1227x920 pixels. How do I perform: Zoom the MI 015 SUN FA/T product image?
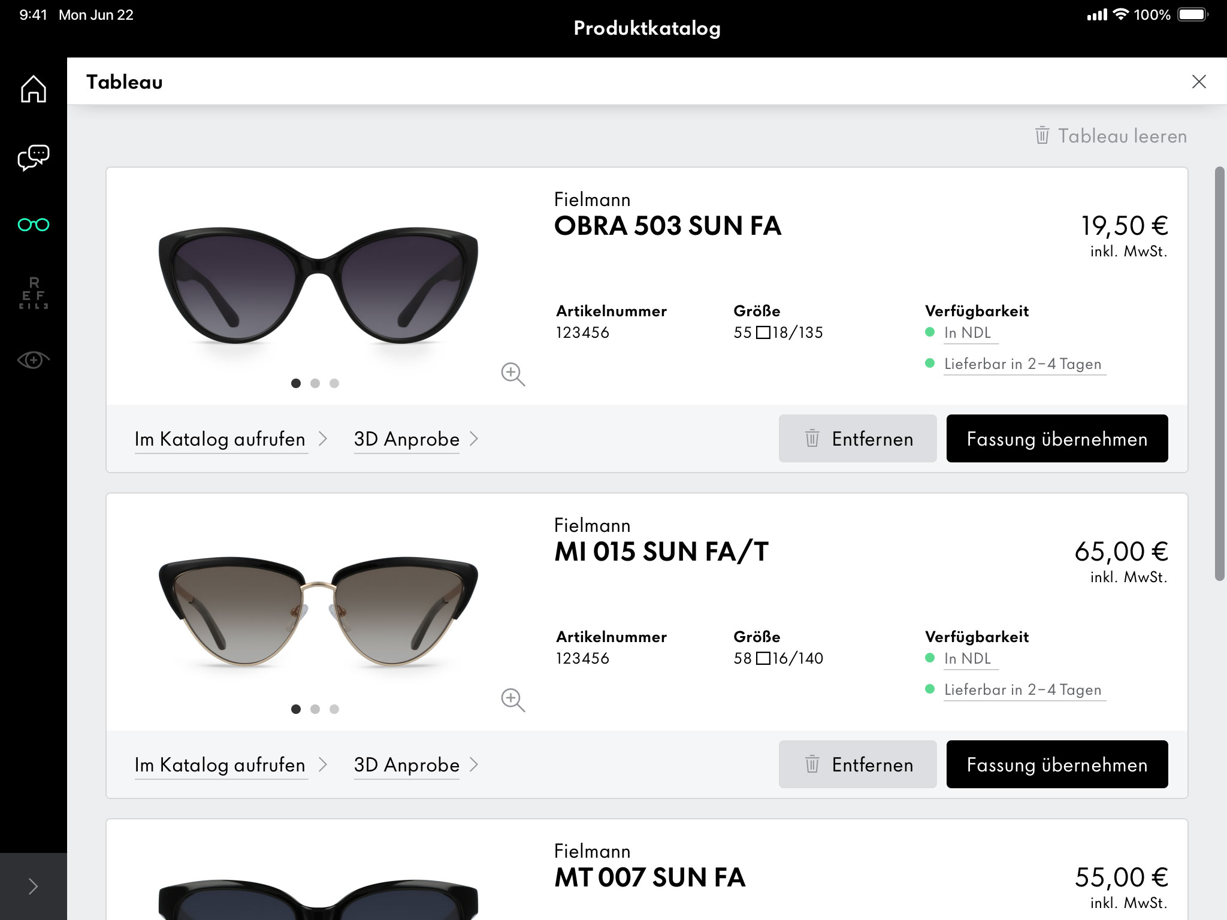coord(512,698)
